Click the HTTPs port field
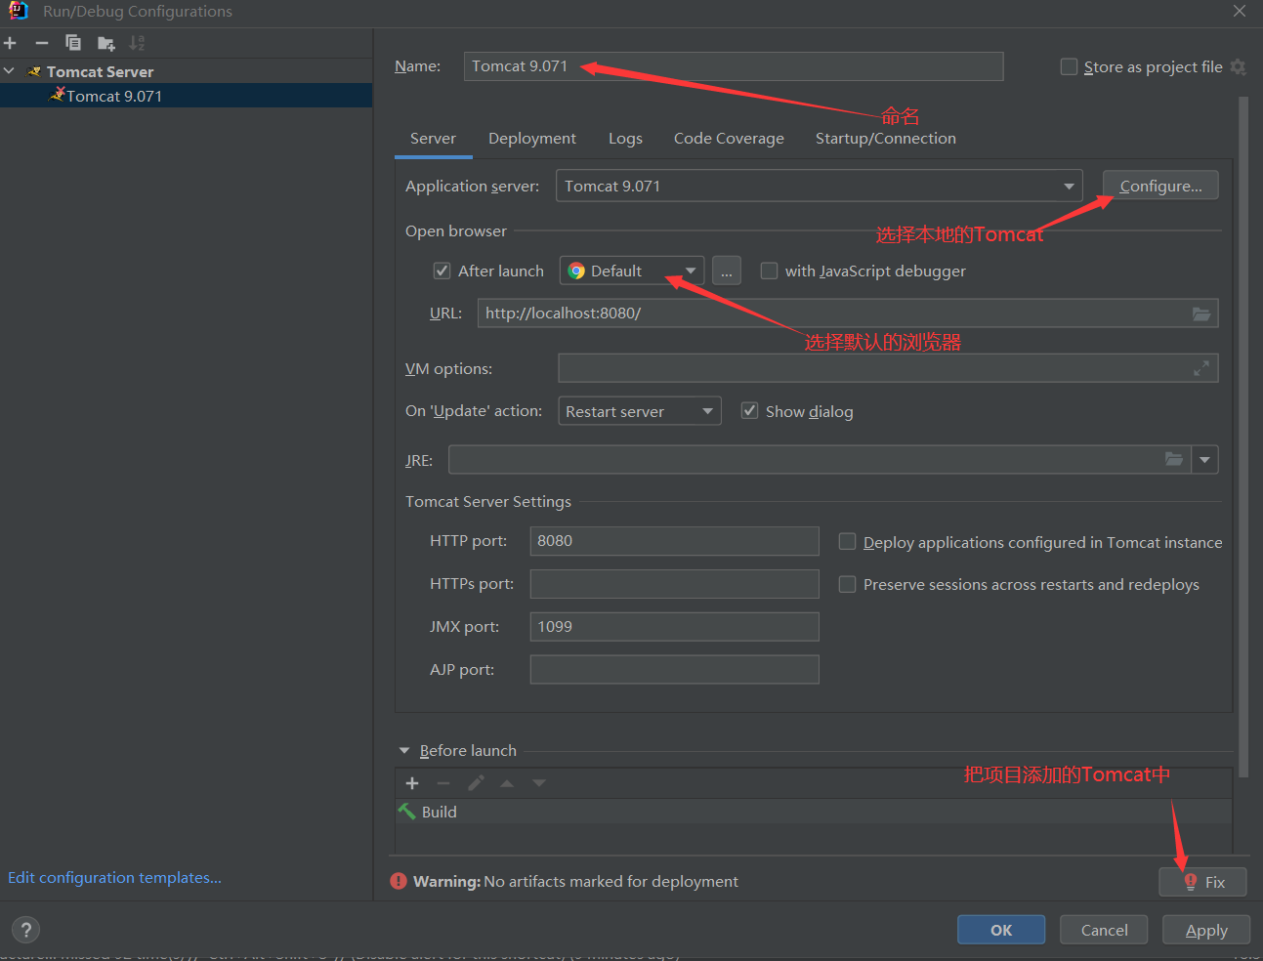The height and width of the screenshot is (961, 1263). point(674,584)
